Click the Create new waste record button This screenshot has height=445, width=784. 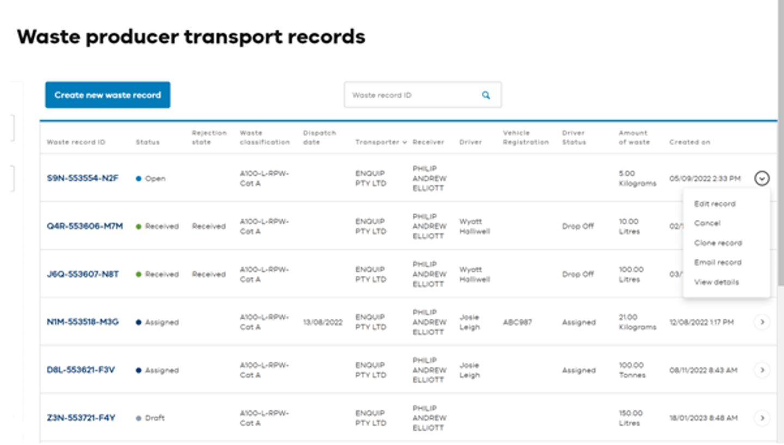coord(107,95)
